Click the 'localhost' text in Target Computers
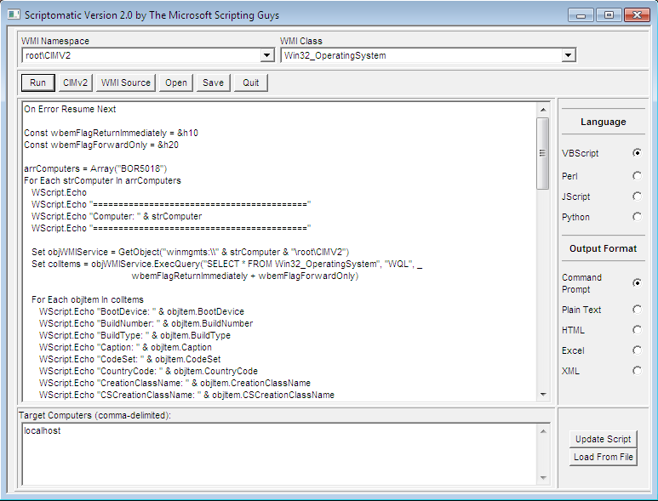658x501 pixels. click(x=42, y=430)
